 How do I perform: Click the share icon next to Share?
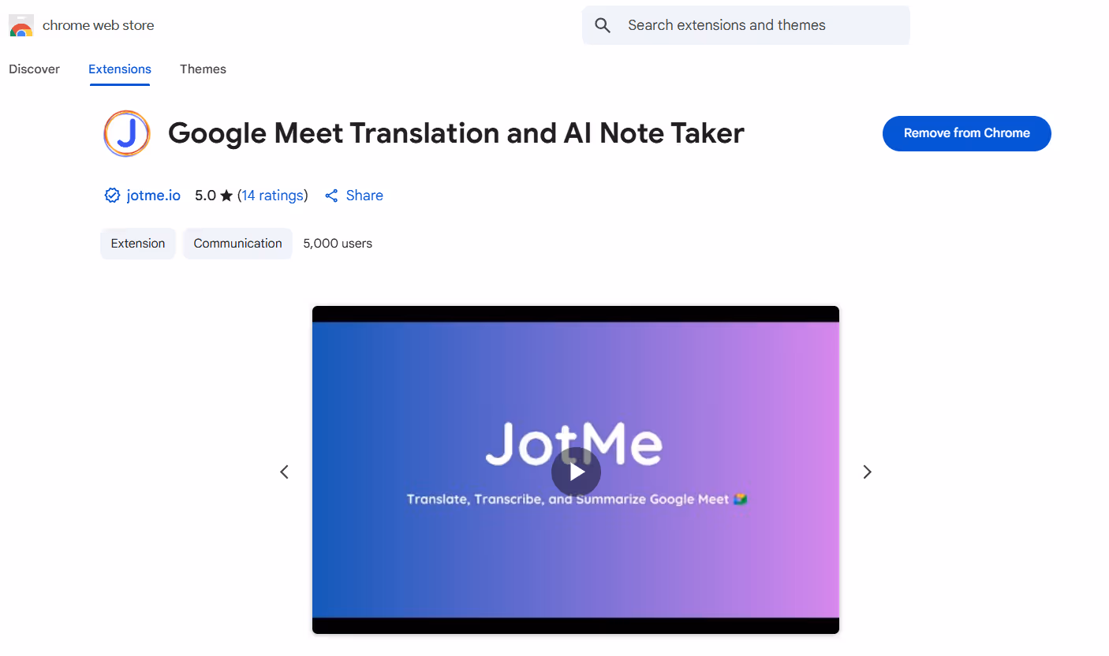point(331,196)
